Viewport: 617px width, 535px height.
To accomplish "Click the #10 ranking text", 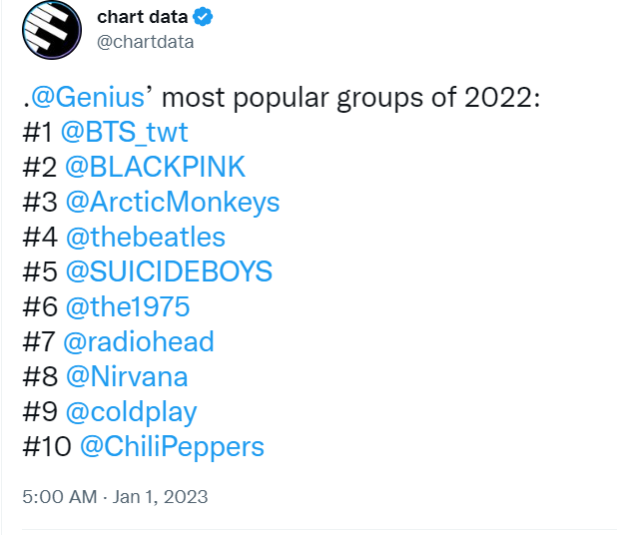I will click(47, 446).
